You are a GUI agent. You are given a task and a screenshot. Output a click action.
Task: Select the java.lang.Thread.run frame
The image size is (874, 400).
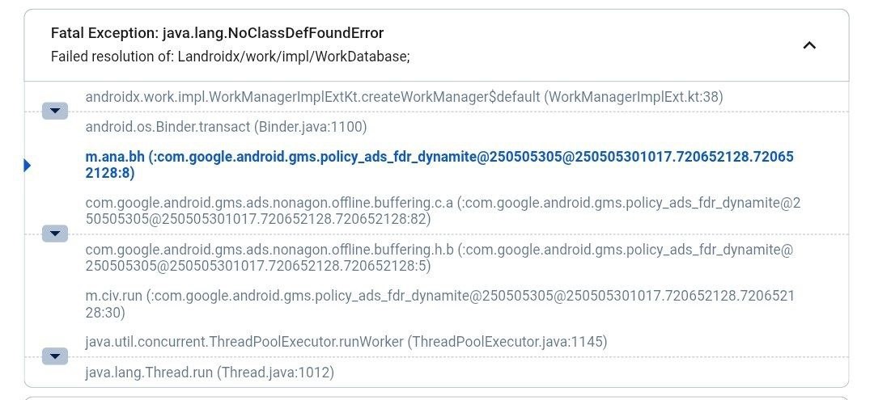(149, 373)
